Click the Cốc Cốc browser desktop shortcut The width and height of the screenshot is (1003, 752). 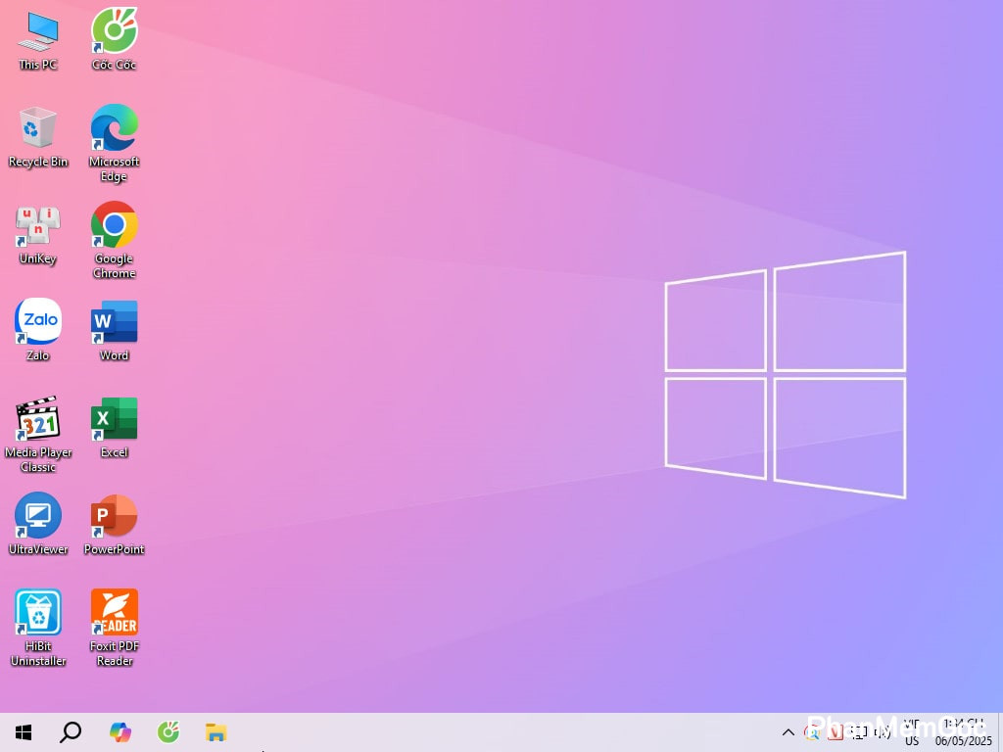point(114,32)
